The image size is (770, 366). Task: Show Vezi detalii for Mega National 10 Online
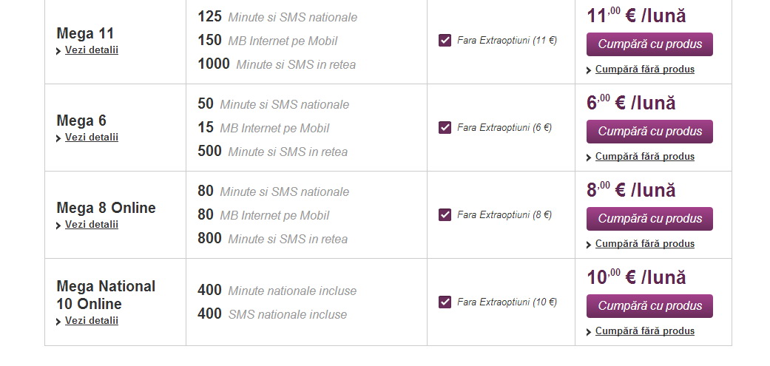click(x=91, y=321)
